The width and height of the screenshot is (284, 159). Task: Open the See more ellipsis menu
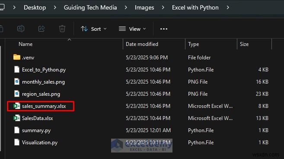coord(164,29)
